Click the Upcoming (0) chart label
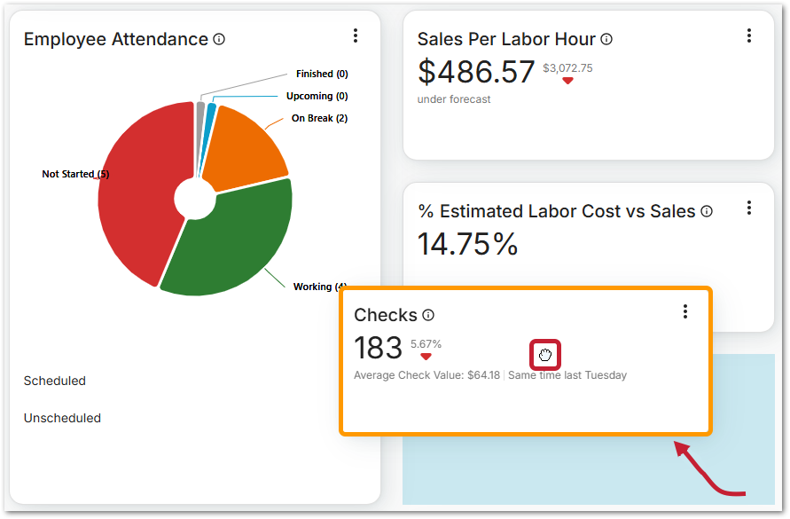Screen dimensions: 790x519 click(317, 96)
